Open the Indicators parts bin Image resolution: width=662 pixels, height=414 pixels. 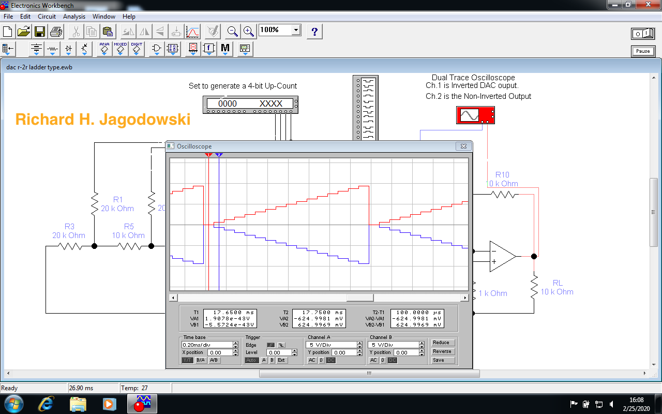(193, 49)
